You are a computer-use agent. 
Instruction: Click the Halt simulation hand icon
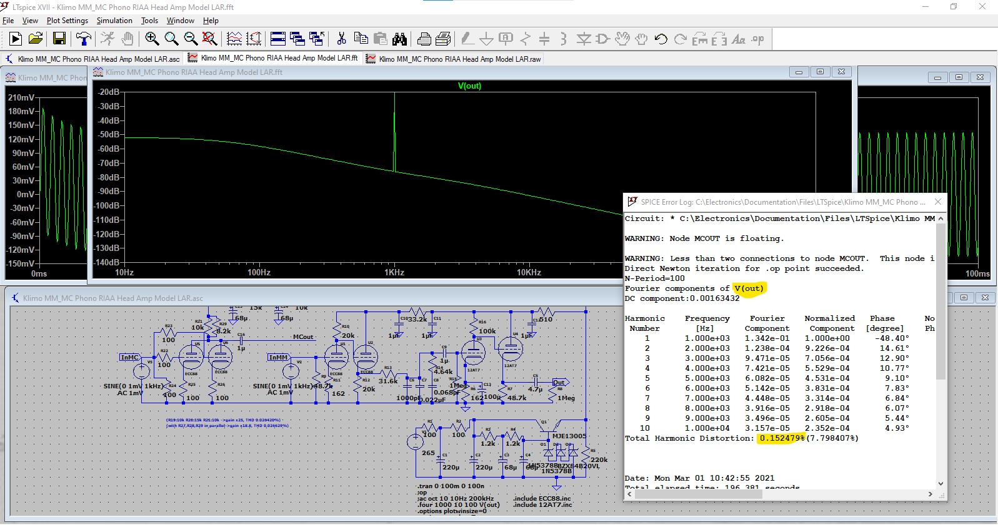point(127,39)
